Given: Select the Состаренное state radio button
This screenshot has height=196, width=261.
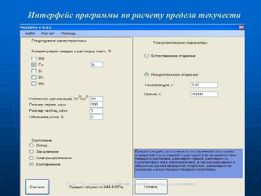Looking at the screenshot, I should point(31,164).
